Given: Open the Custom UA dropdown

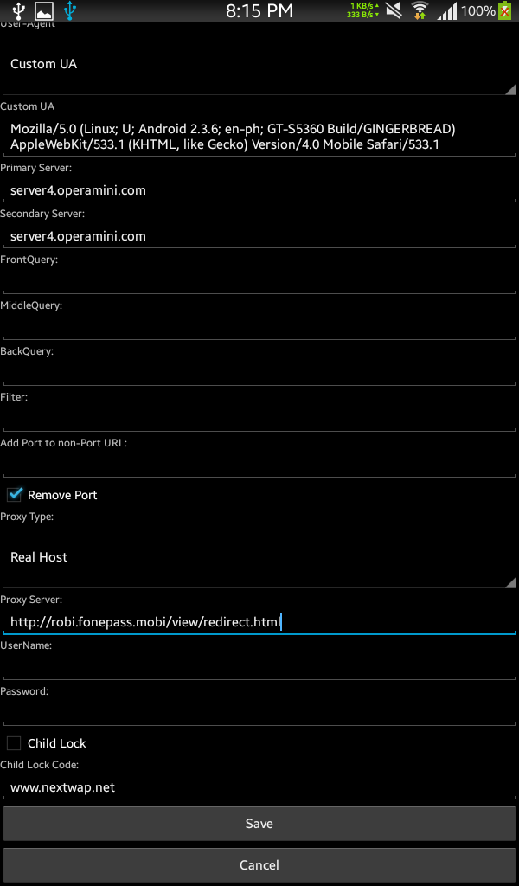Looking at the screenshot, I should (259, 64).
